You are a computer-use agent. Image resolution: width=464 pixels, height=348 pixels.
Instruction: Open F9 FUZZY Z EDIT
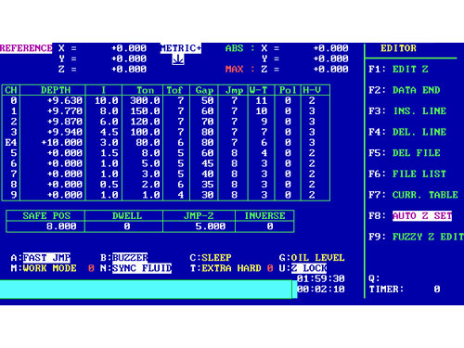(416, 237)
